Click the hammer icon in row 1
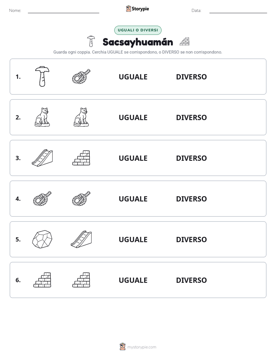Screen dimensions: 276x358 (x=42, y=76)
